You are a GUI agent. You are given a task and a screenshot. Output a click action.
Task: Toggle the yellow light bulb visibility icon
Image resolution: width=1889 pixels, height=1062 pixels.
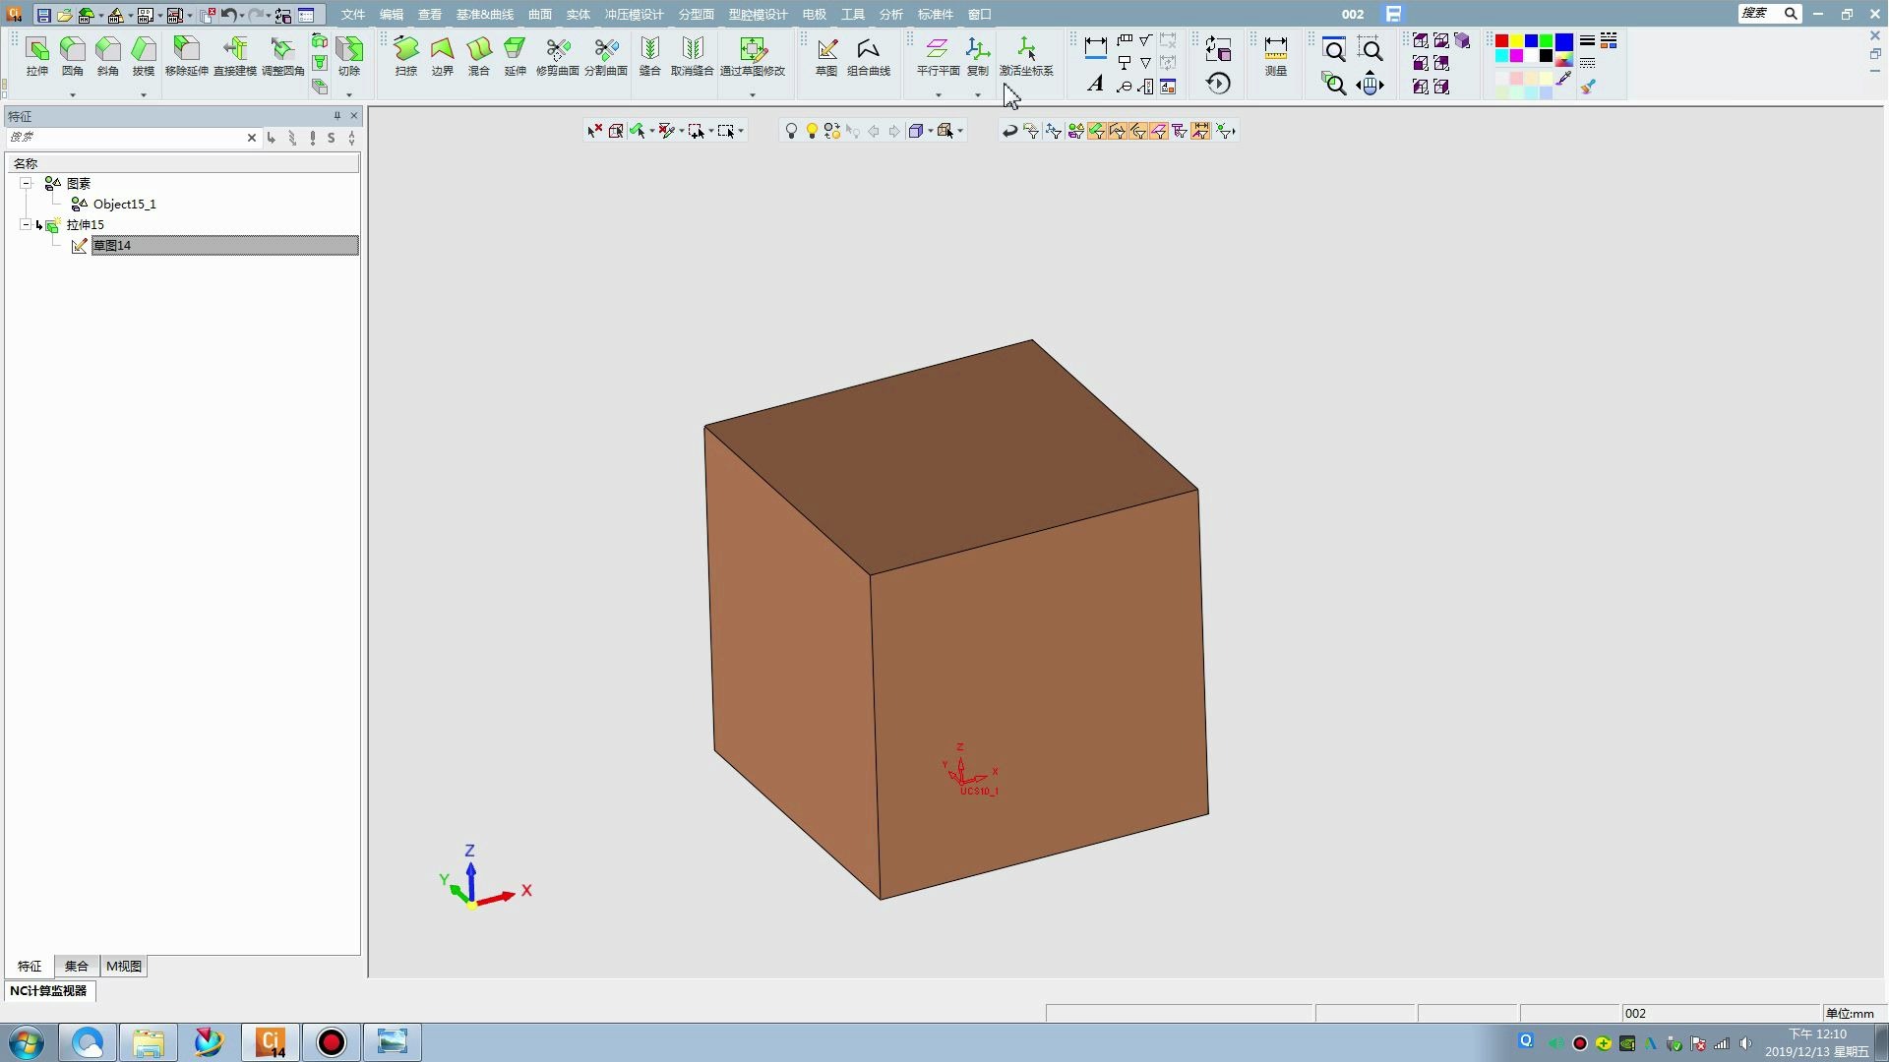tap(812, 131)
